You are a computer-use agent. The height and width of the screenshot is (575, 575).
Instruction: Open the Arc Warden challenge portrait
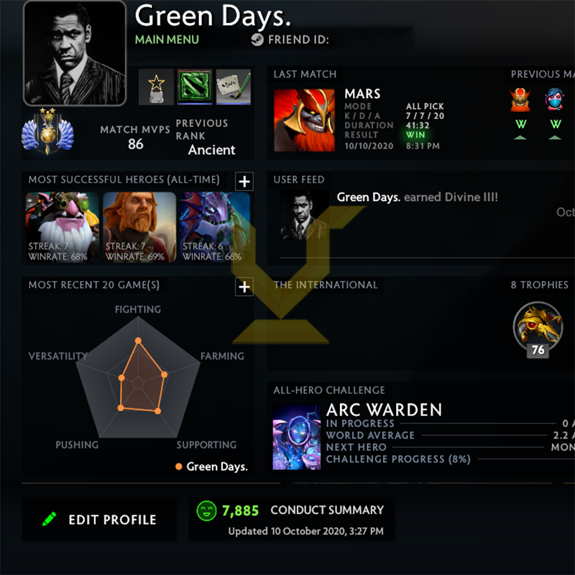(297, 437)
